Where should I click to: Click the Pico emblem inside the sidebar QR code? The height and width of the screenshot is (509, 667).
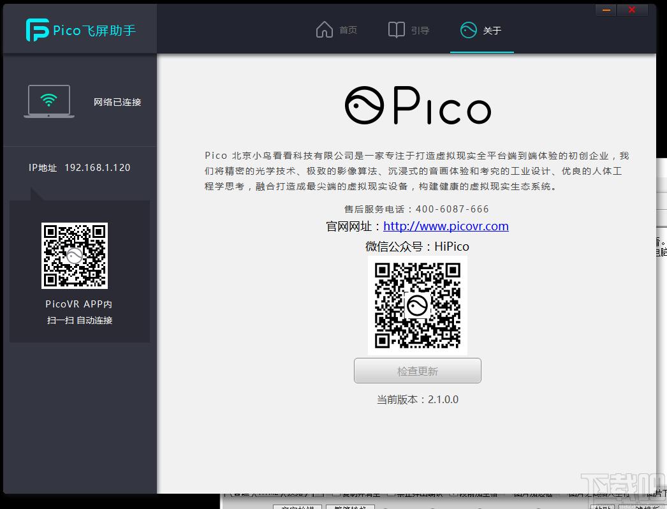tap(75, 256)
